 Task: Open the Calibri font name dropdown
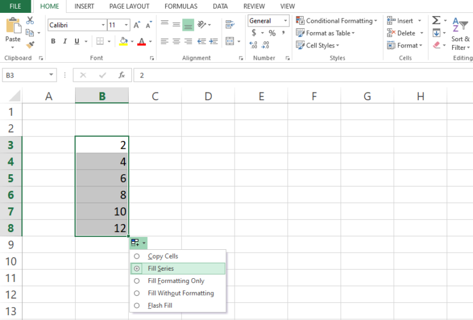coord(103,25)
